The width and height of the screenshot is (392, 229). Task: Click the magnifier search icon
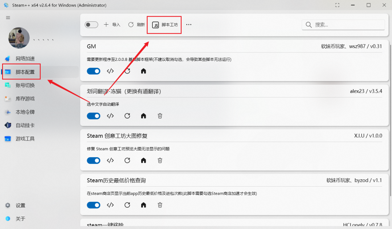pos(309,25)
